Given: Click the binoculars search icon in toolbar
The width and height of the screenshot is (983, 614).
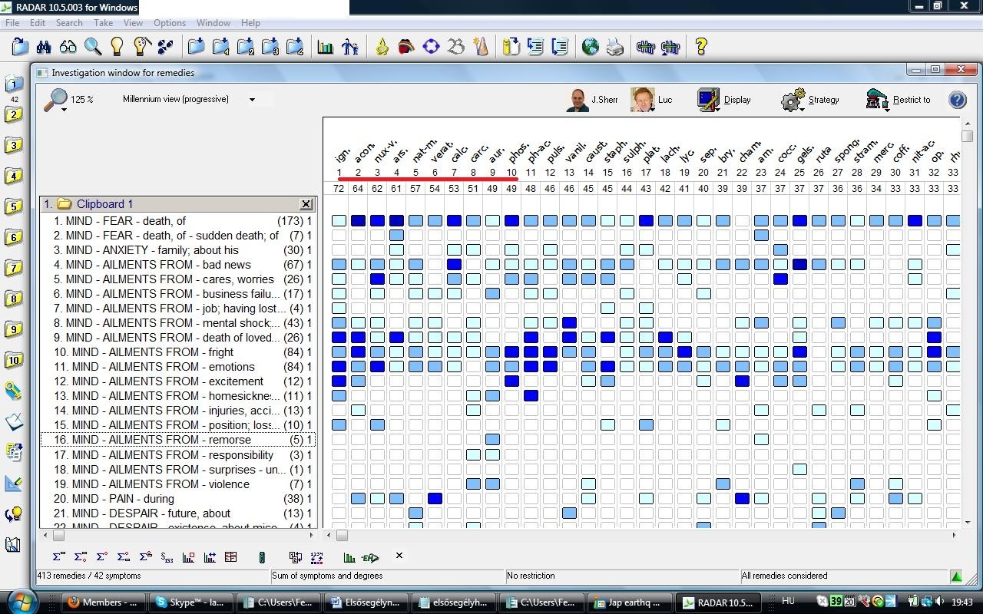Looking at the screenshot, I should tap(44, 47).
